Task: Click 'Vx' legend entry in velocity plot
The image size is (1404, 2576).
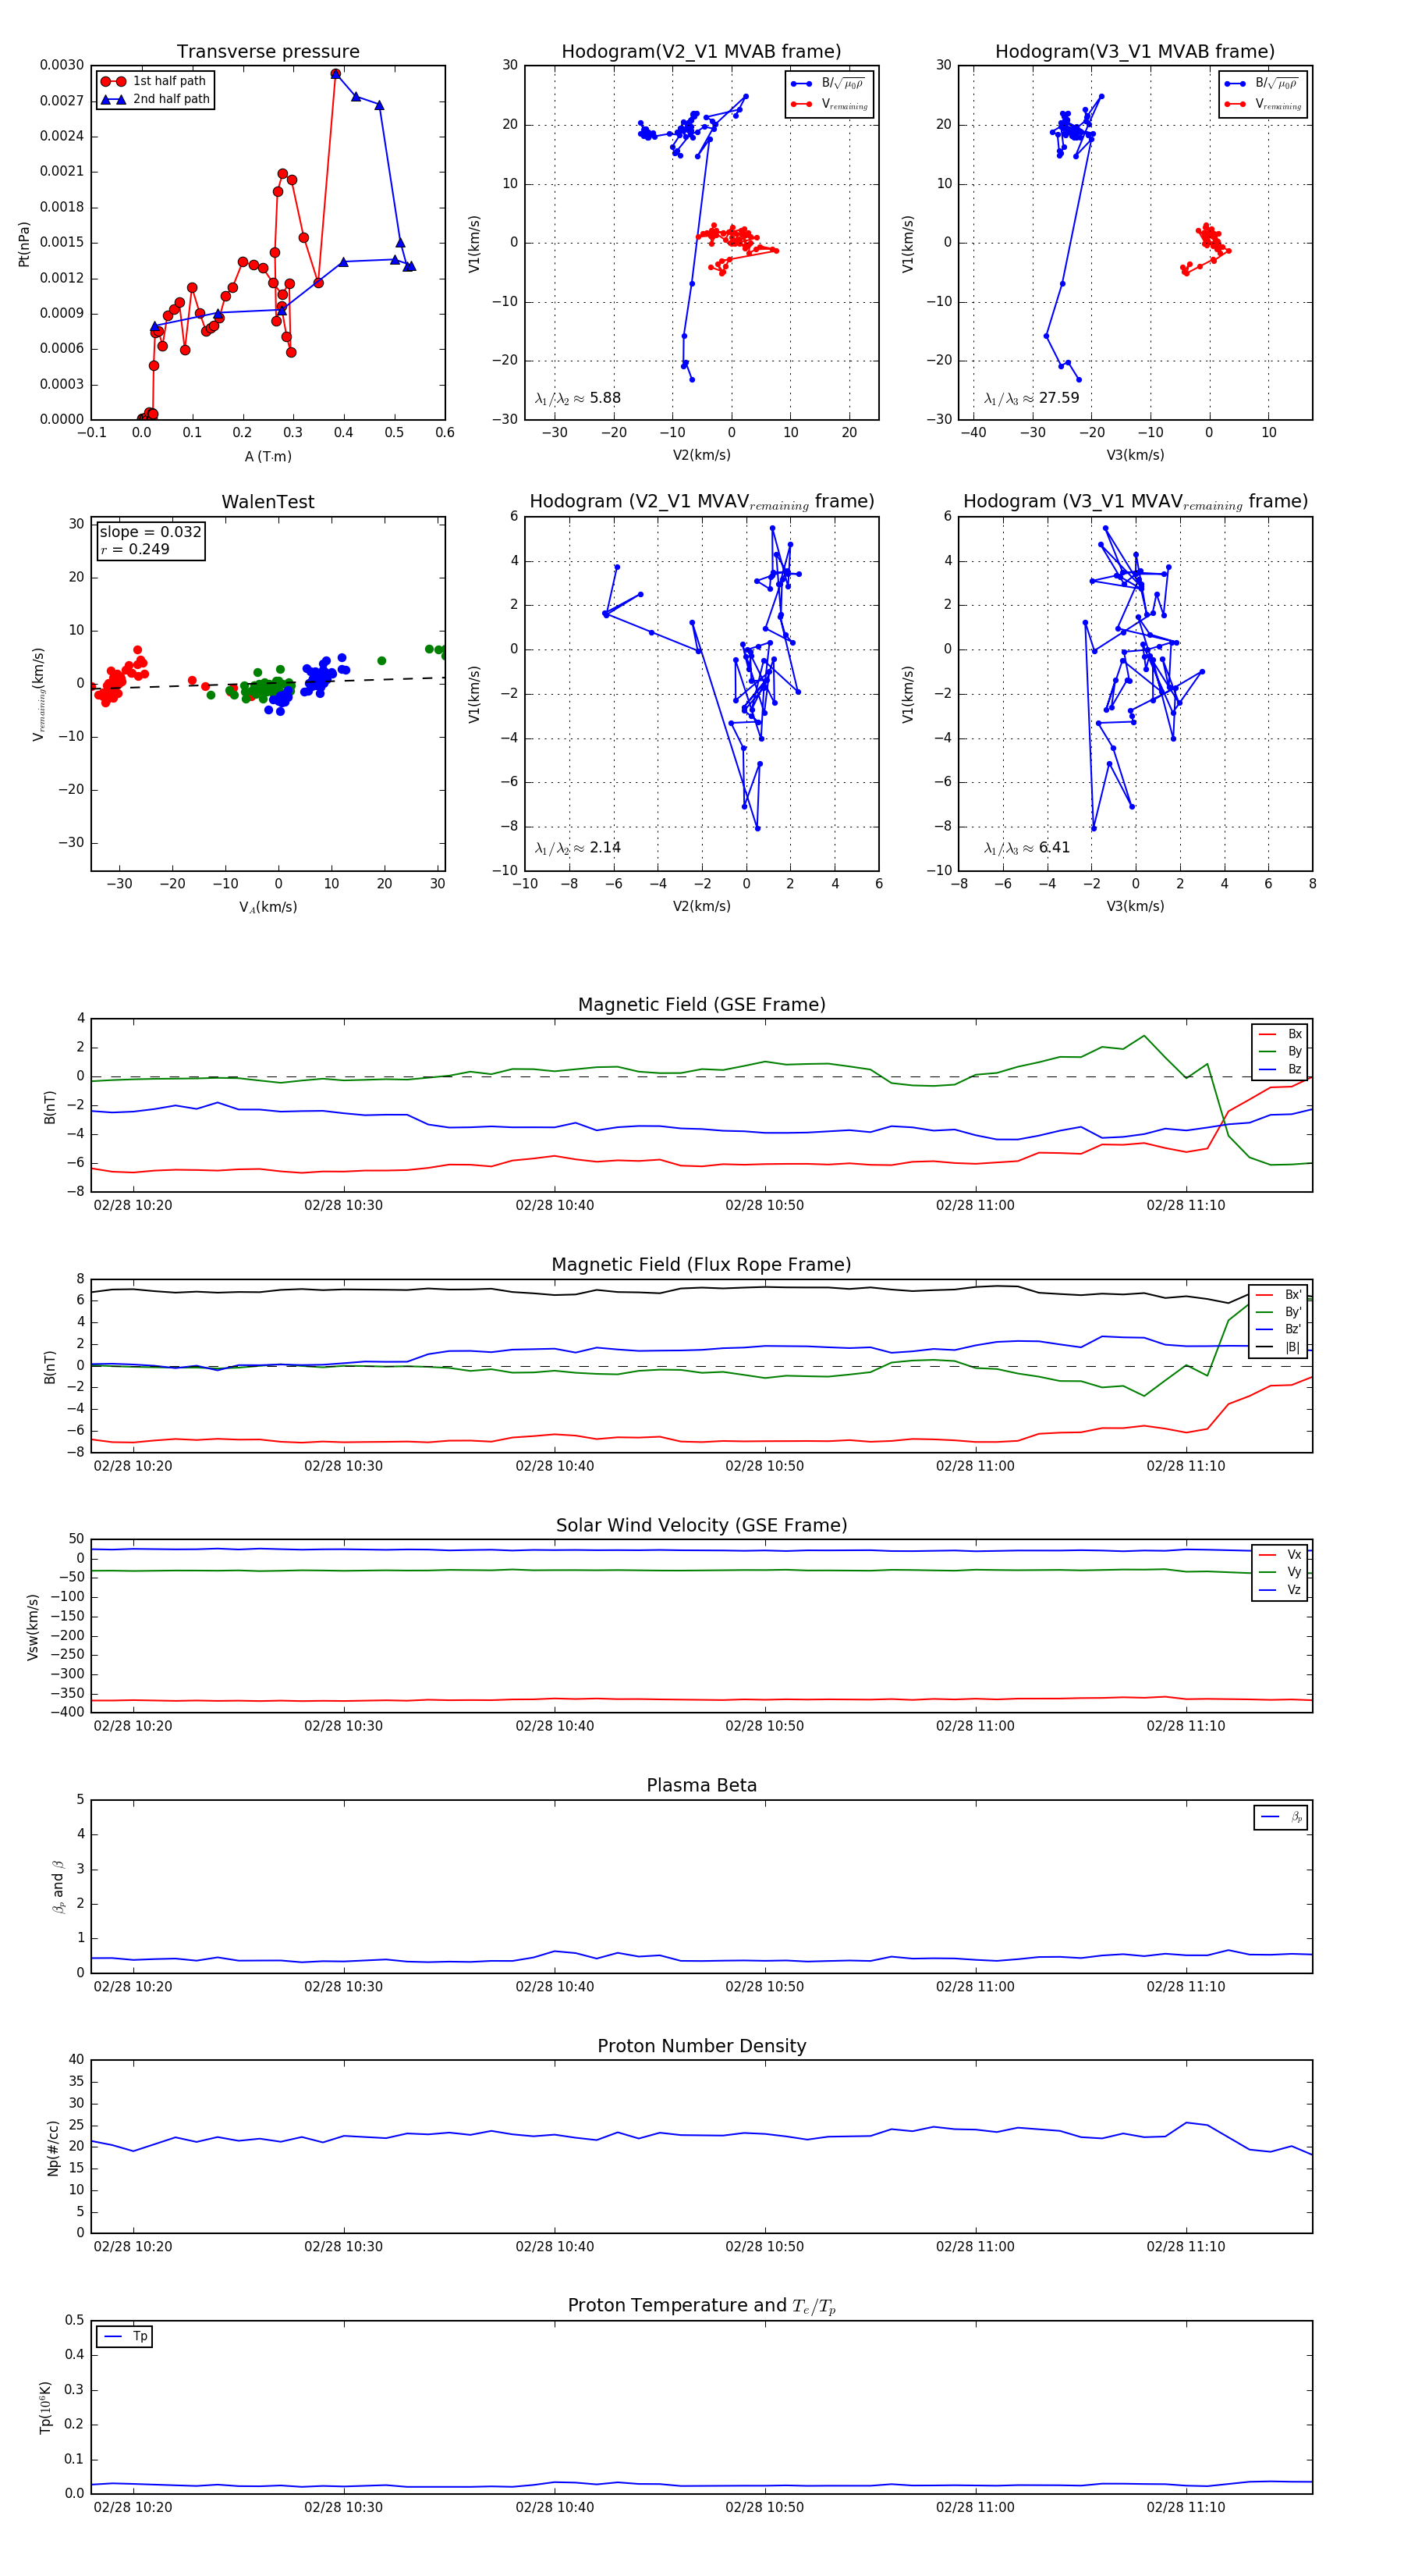Action: click(x=1280, y=1554)
